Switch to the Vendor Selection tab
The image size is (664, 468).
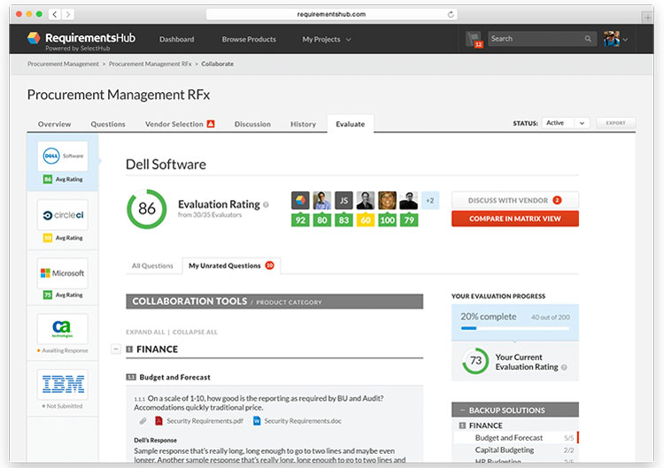[179, 124]
